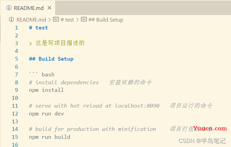Close the README.md tab
Screen dimensions: 231x147
[50, 8]
